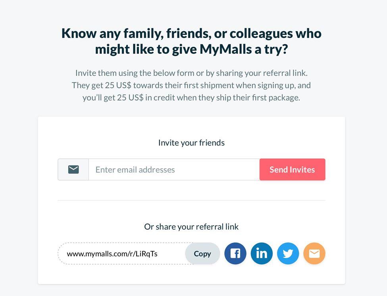Share referral link via orange email icon
The image size is (387, 296).
tap(314, 254)
